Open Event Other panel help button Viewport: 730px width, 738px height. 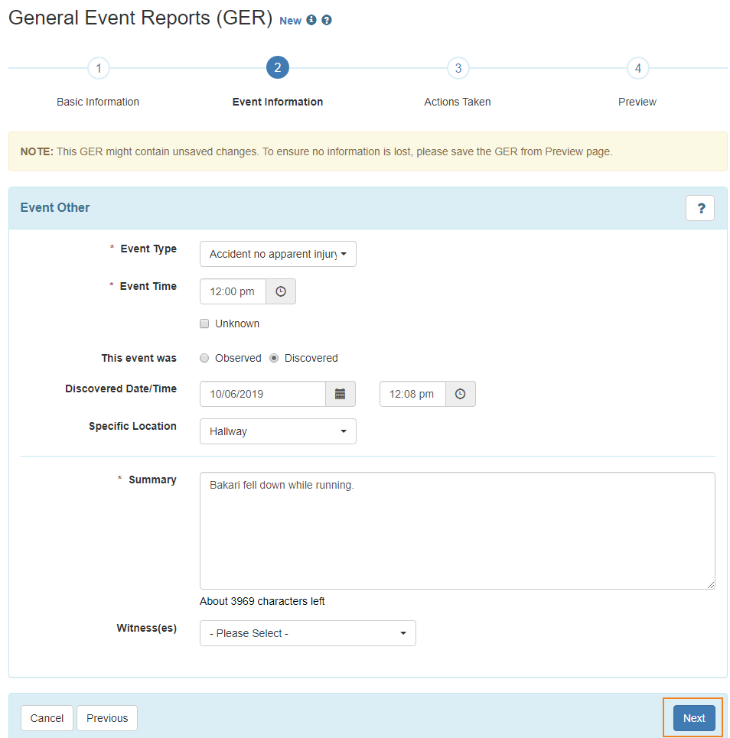pyautogui.click(x=700, y=208)
